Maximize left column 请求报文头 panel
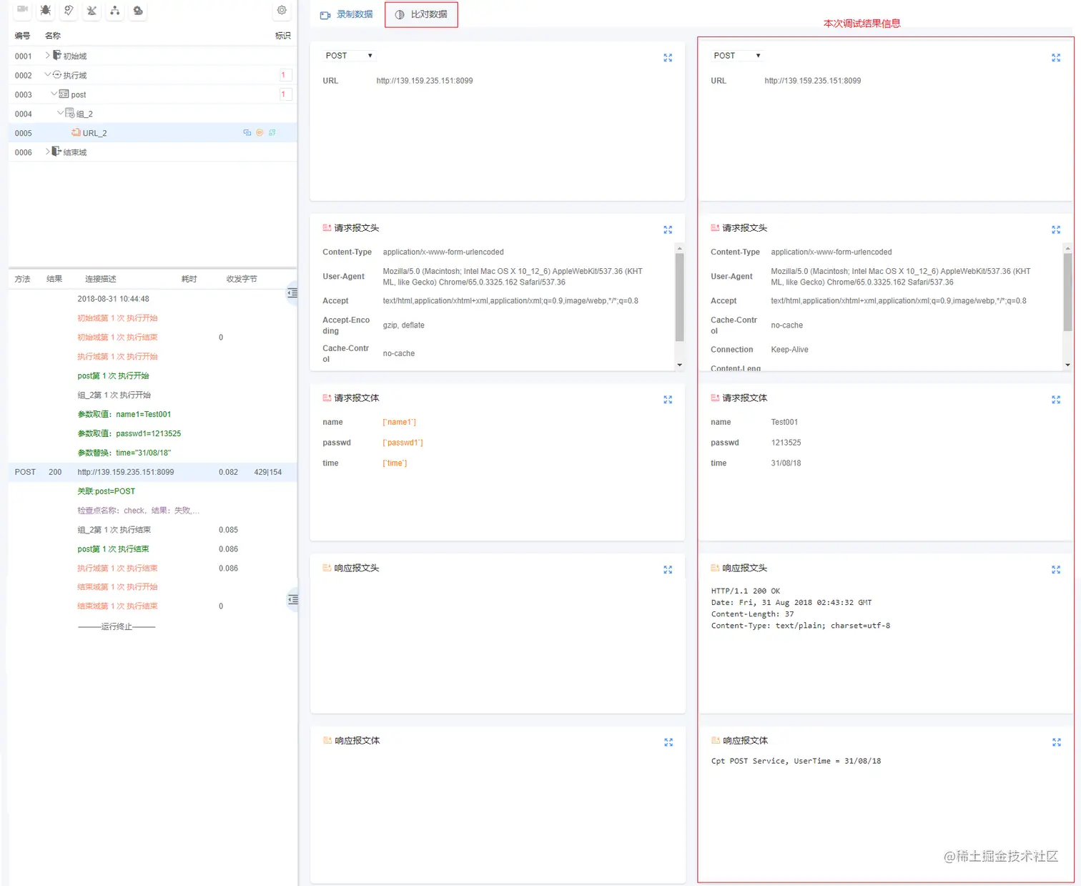Image resolution: width=1081 pixels, height=886 pixels. pyautogui.click(x=668, y=230)
